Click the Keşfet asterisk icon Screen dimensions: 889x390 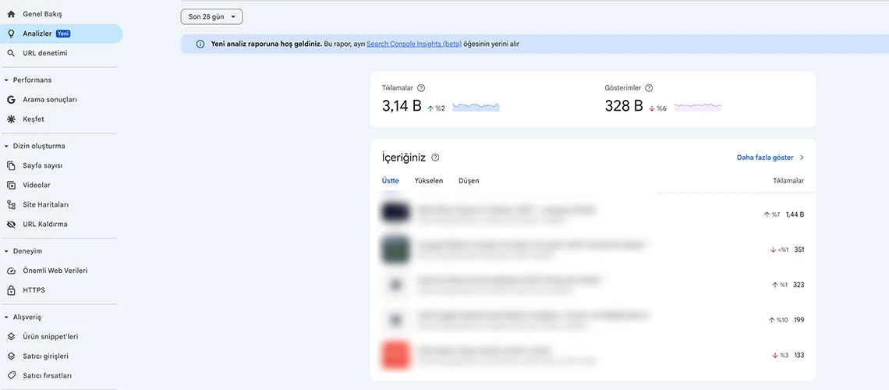[x=11, y=119]
